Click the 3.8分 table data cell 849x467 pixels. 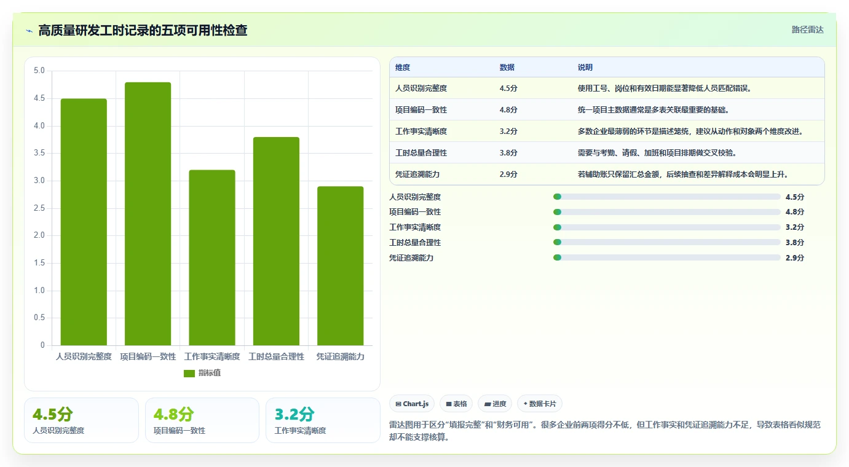[x=508, y=152]
